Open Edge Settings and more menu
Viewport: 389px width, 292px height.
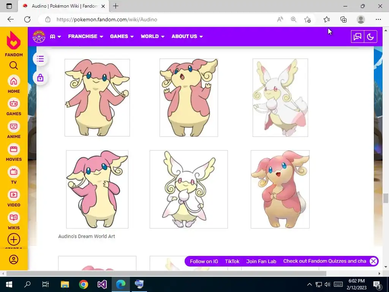point(378,19)
